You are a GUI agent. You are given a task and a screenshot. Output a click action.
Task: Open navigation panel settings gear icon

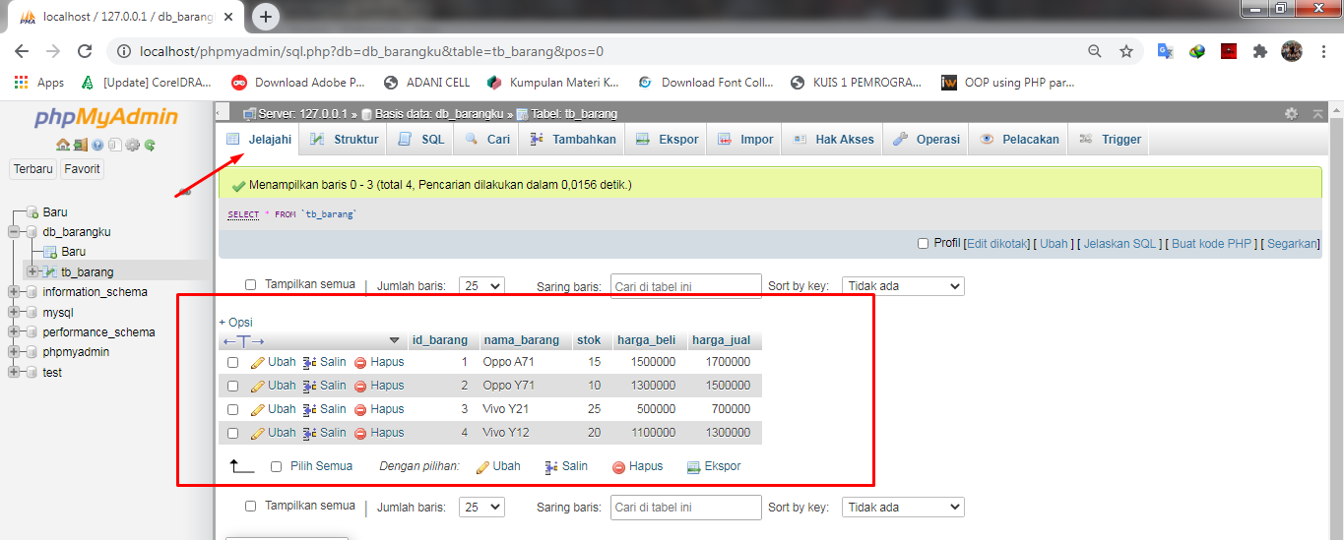coord(132,145)
